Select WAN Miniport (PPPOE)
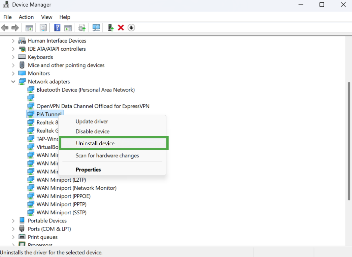This screenshot has height=257, width=352. coord(63,196)
